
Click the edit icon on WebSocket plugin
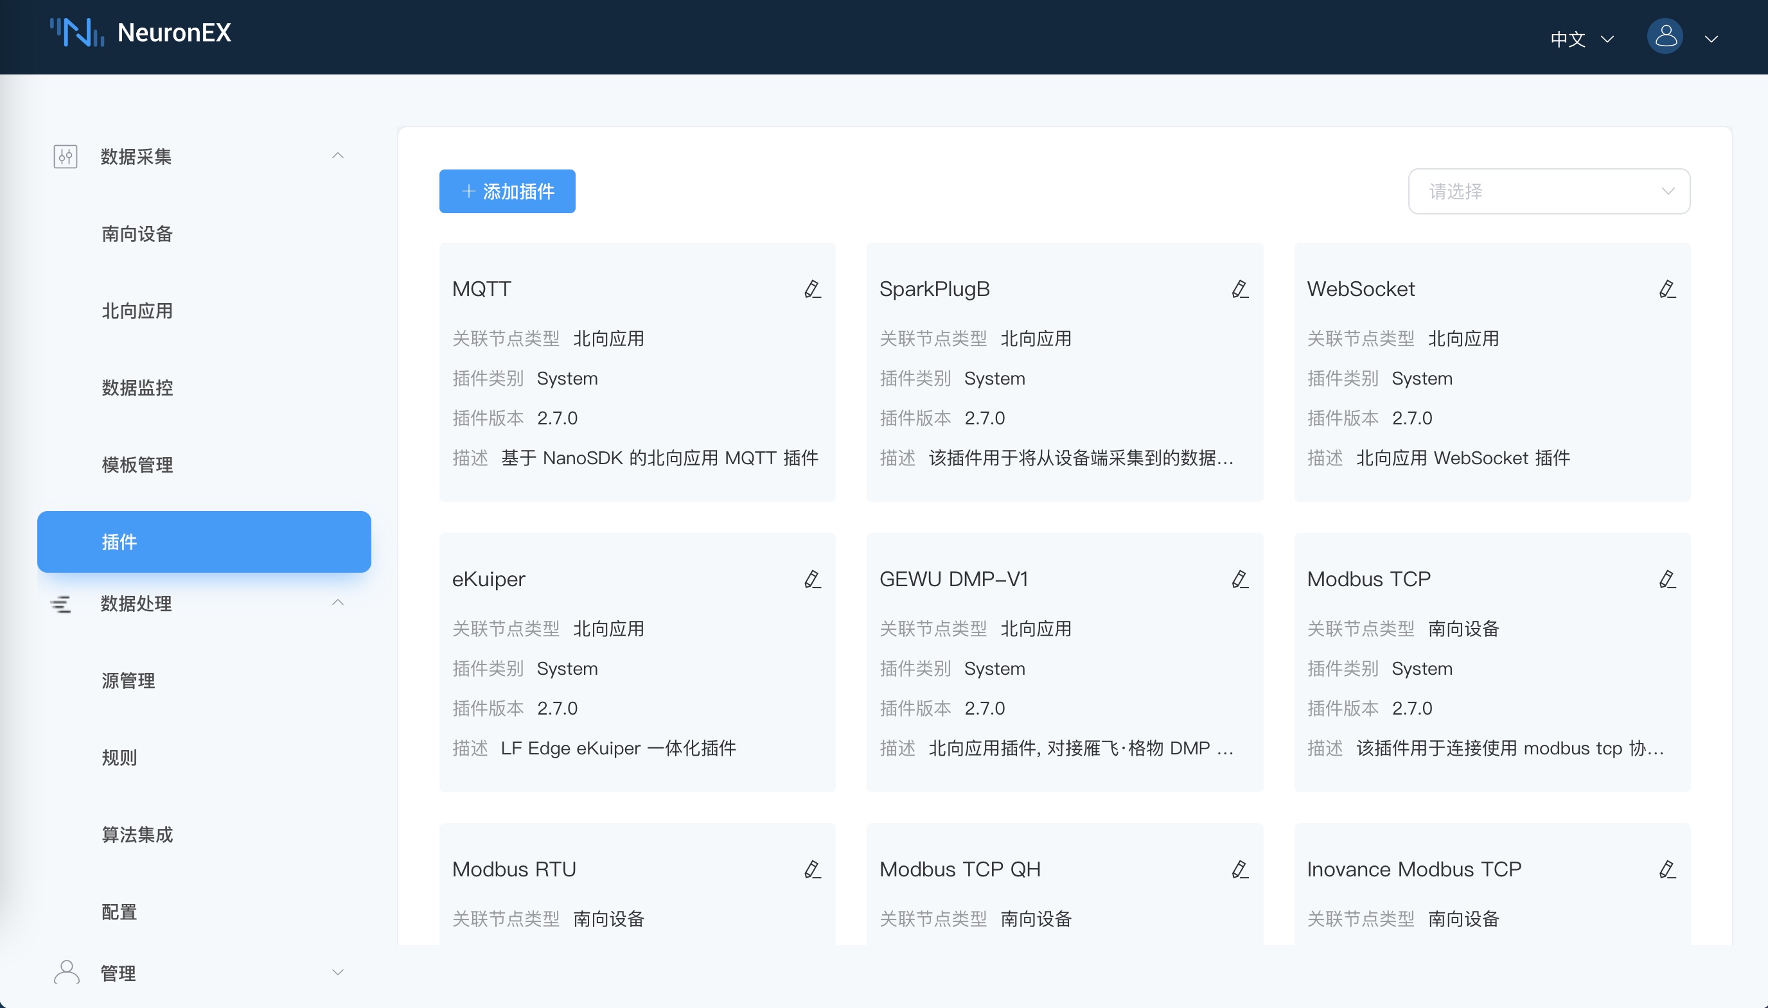(x=1668, y=288)
